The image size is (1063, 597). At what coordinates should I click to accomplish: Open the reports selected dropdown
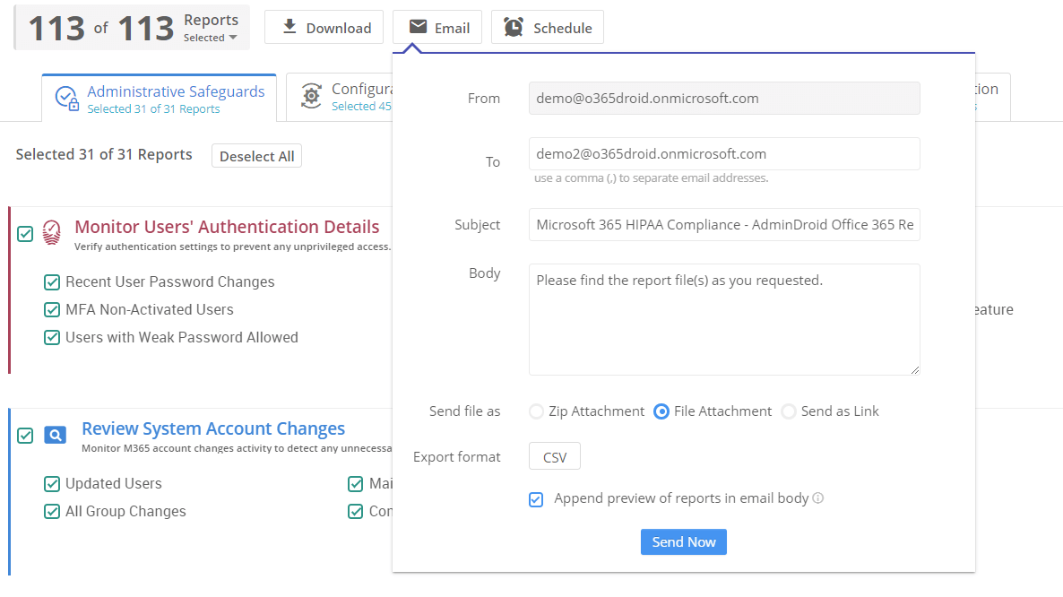212,38
